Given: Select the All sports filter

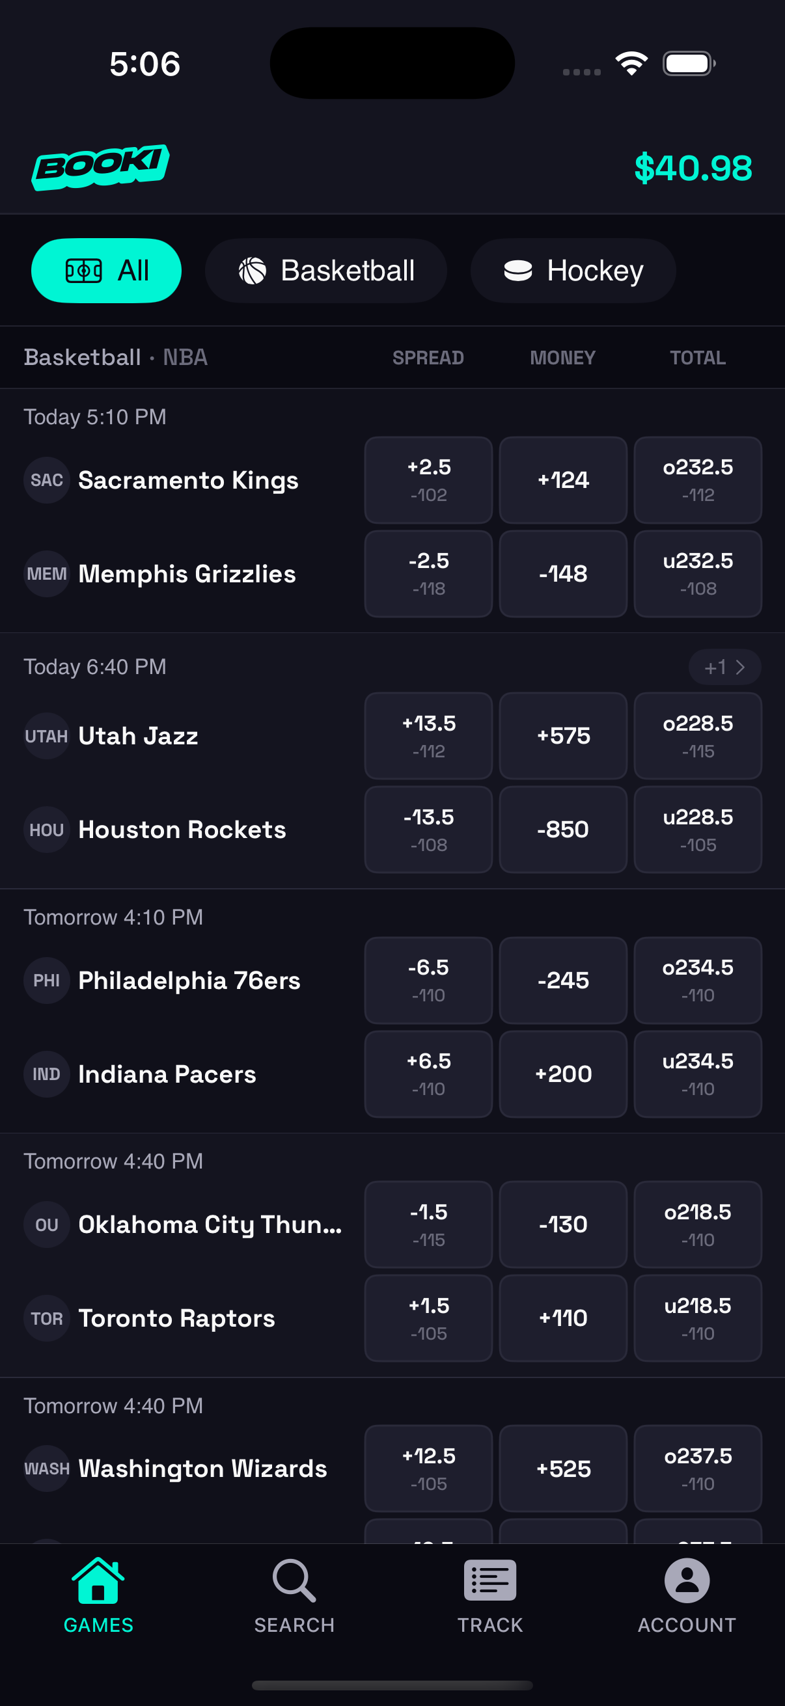Looking at the screenshot, I should [106, 271].
